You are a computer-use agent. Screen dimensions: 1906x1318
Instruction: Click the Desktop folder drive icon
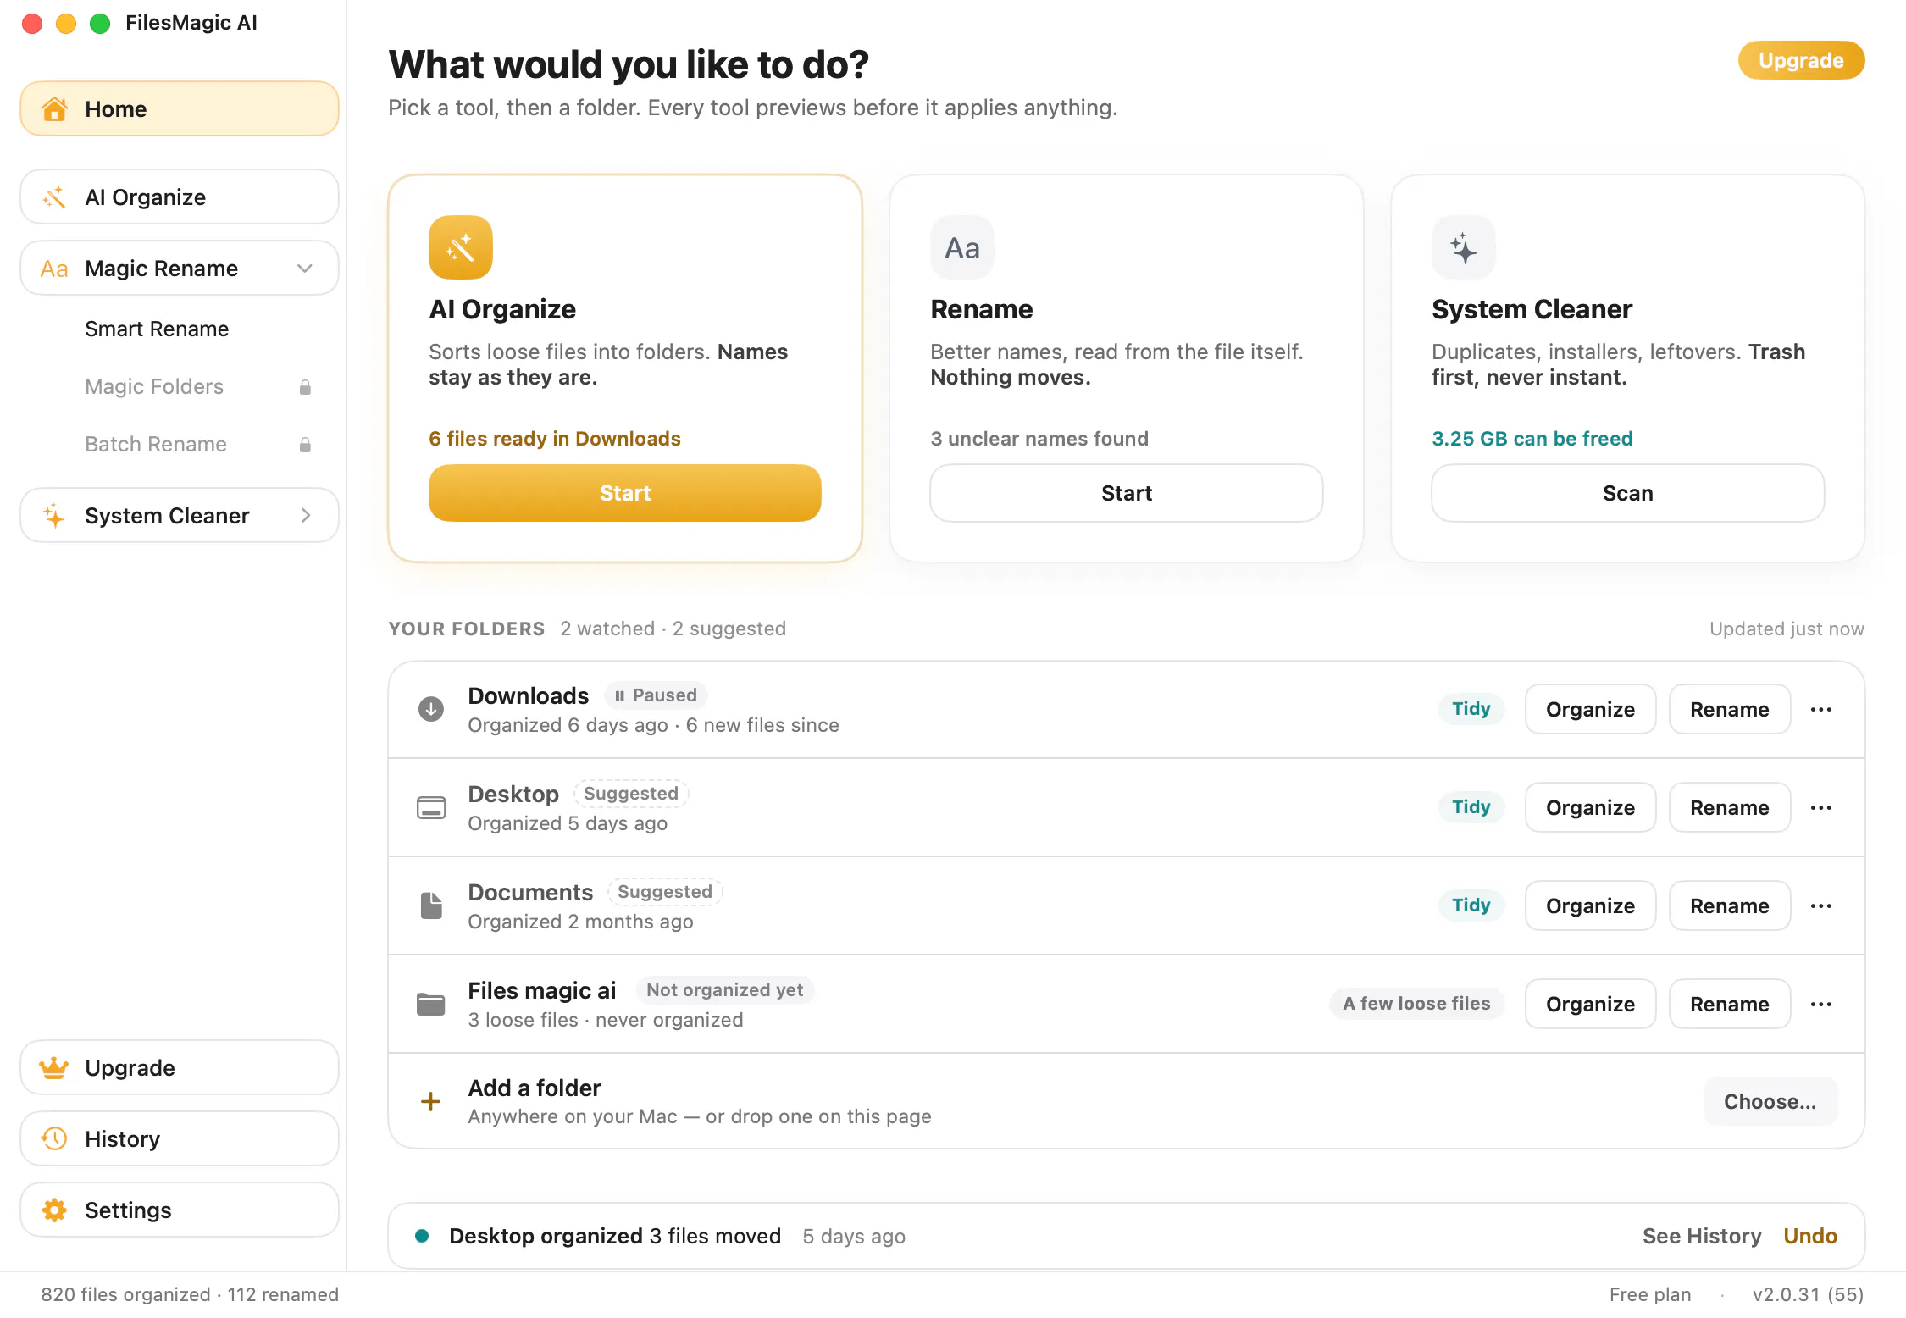point(431,807)
